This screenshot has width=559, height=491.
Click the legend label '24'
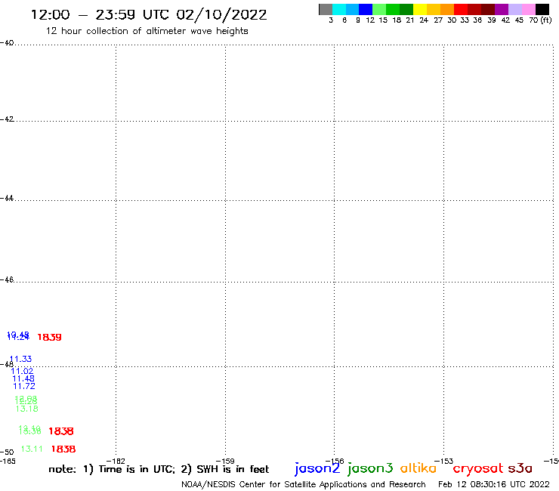pyautogui.click(x=424, y=20)
